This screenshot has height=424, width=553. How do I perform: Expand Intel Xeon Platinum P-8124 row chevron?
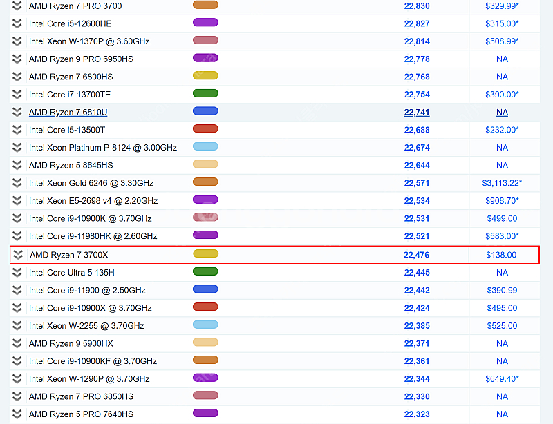pos(17,147)
